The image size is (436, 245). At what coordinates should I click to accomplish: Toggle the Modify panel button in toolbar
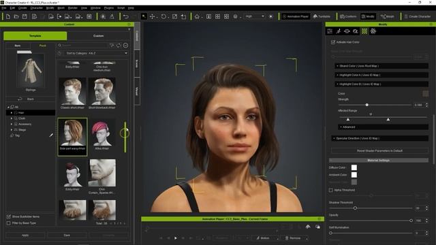click(x=368, y=16)
